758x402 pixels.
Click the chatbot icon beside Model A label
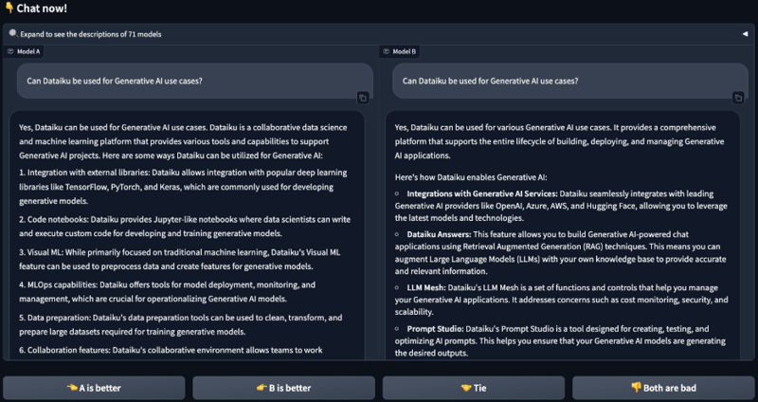coord(10,51)
